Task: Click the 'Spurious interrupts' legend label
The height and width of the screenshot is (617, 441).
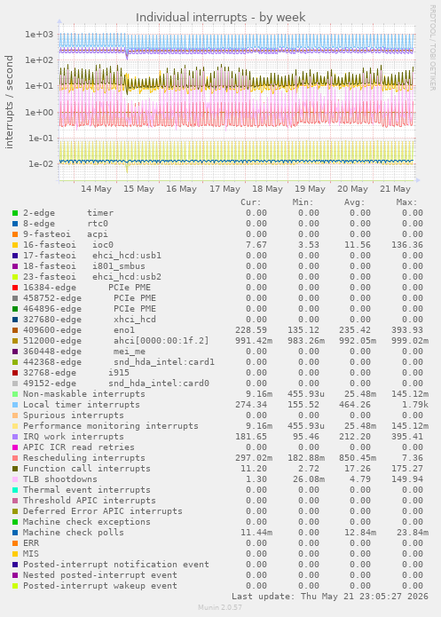Action: [74, 415]
